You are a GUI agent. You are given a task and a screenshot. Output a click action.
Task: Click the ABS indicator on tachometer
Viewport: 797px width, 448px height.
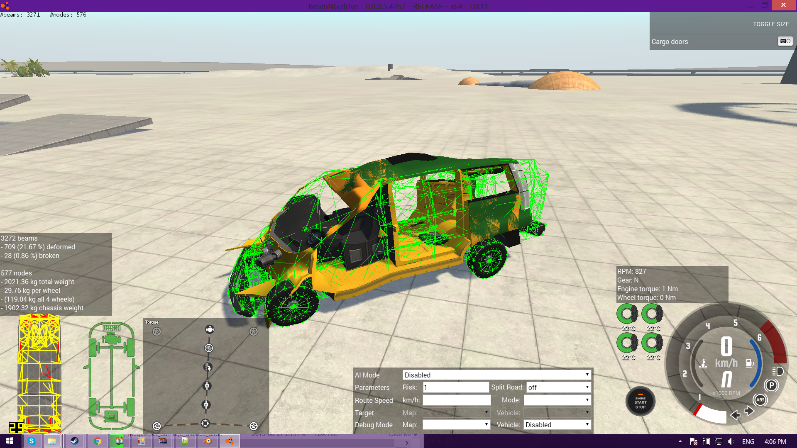coord(760,400)
